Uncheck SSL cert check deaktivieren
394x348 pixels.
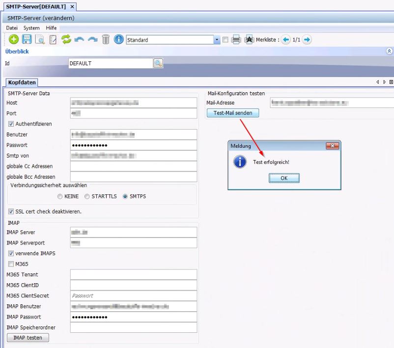(11, 212)
